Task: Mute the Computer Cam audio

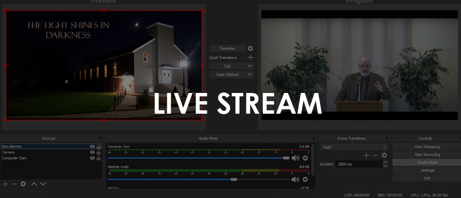Action: click(295, 158)
